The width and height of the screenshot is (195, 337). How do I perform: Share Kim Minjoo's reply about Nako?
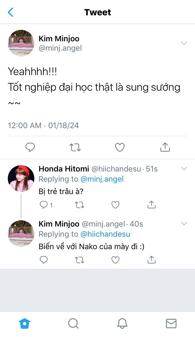click(x=151, y=260)
